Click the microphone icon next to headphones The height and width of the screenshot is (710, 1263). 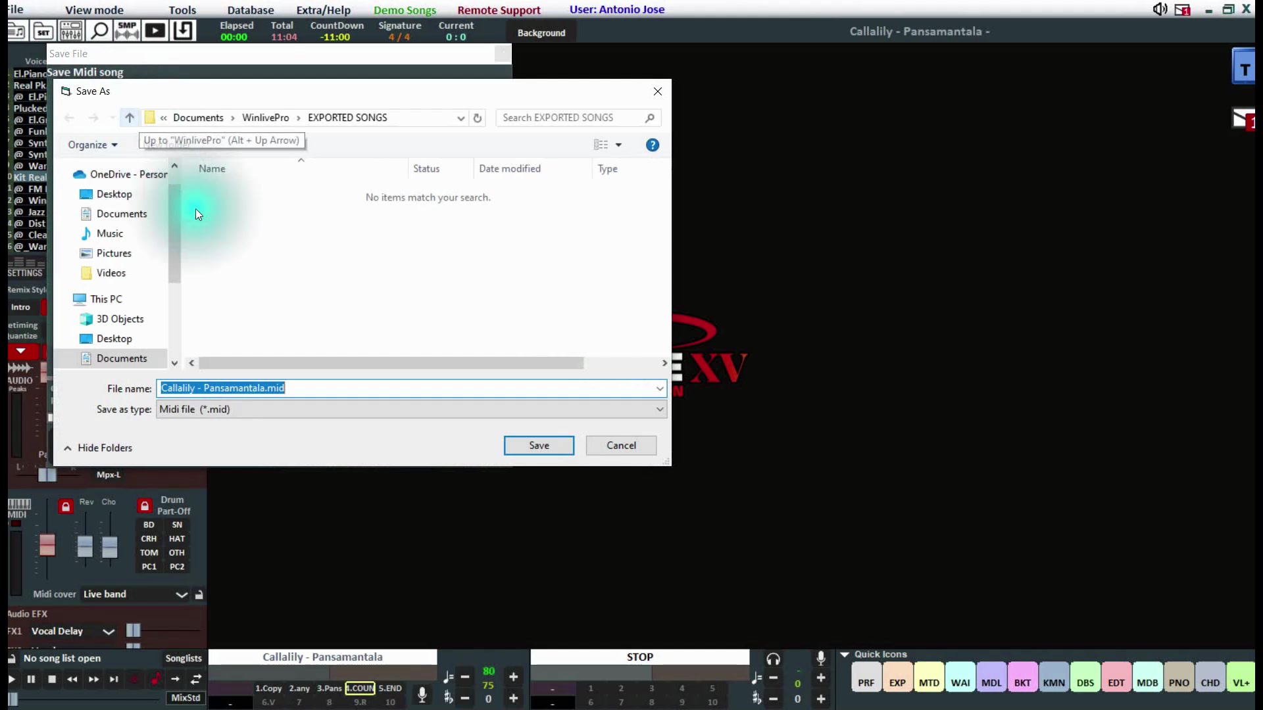pos(821,658)
